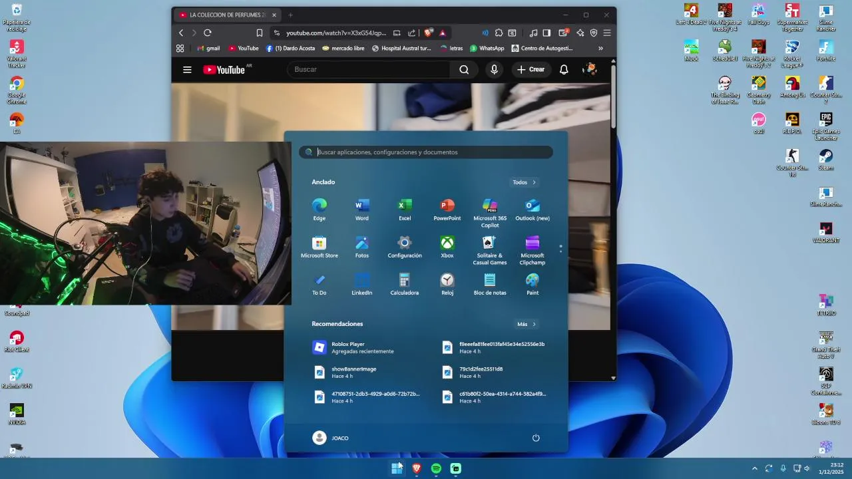Click YouTube account avatar

pos(590,69)
